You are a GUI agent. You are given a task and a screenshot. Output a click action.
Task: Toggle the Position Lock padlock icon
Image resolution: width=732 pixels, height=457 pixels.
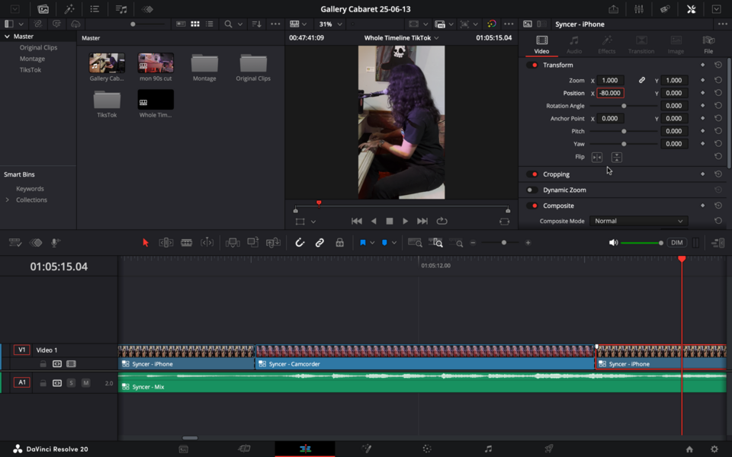coord(340,242)
